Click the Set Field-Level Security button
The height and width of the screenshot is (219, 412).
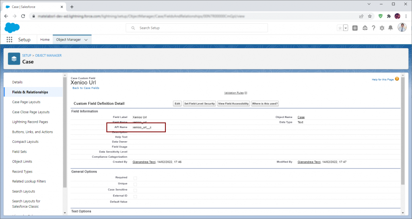click(x=199, y=103)
